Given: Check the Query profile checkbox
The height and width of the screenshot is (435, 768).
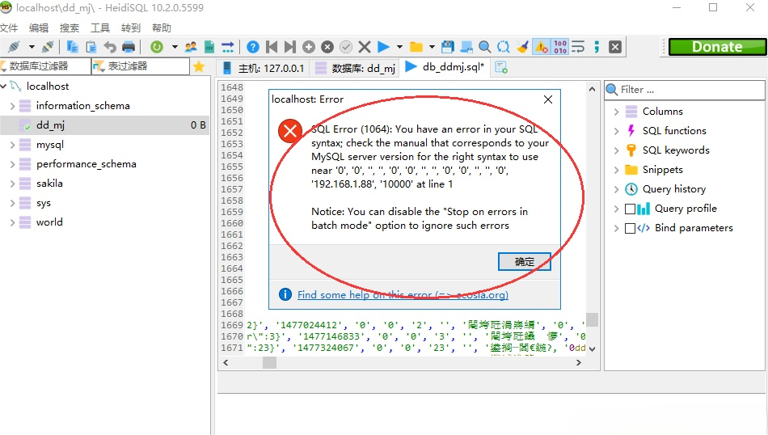Looking at the screenshot, I should click(x=631, y=209).
